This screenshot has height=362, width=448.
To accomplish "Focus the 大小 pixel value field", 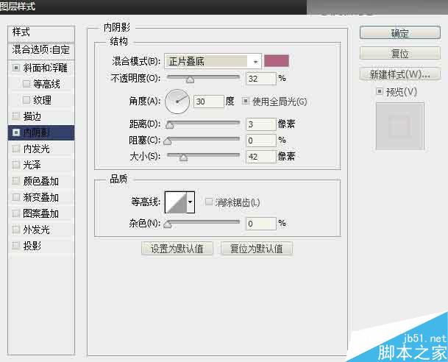I will point(261,157).
